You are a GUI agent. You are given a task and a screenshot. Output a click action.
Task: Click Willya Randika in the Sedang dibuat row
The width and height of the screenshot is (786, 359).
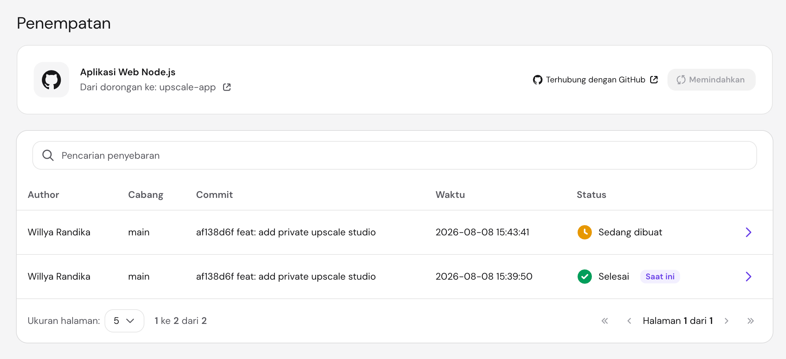pos(59,232)
